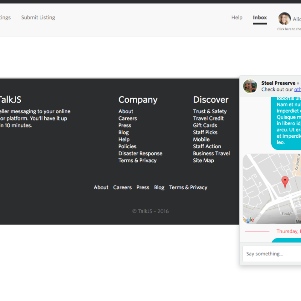Open Staff Picks link
This screenshot has height=301, width=301.
205,132
